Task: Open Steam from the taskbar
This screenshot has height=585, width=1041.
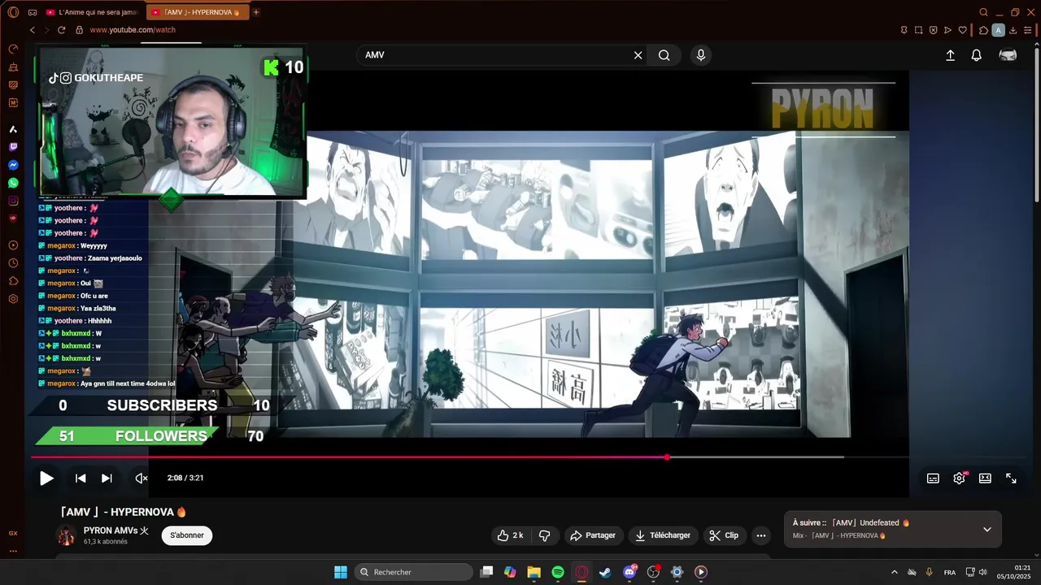Action: coord(605,572)
